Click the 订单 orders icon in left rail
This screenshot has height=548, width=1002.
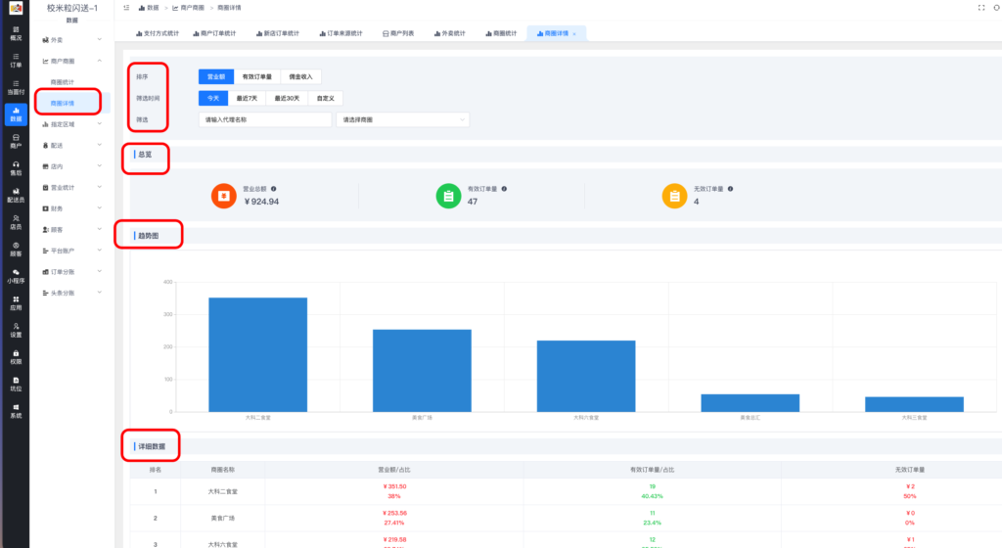[x=15, y=60]
